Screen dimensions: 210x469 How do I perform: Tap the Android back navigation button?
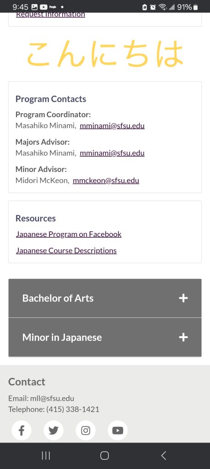tap(163, 456)
